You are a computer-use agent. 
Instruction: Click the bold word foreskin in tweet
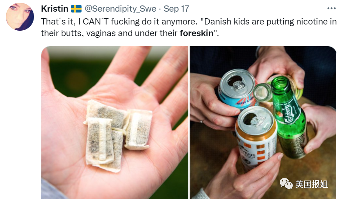tap(197, 33)
